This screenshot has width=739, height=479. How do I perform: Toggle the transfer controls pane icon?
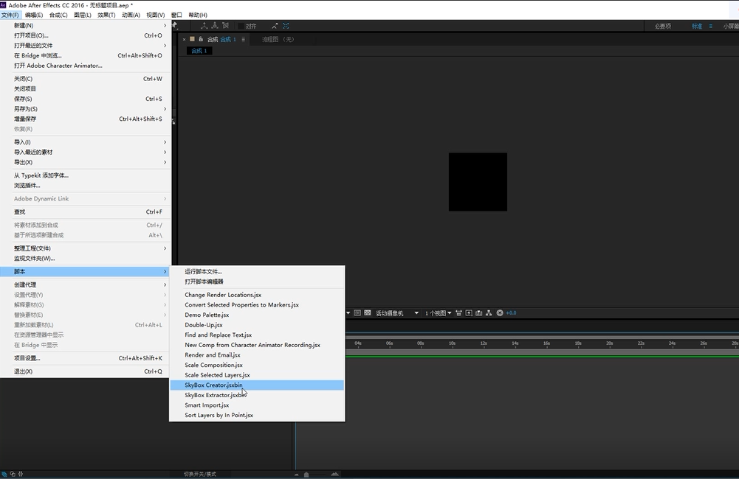13,475
